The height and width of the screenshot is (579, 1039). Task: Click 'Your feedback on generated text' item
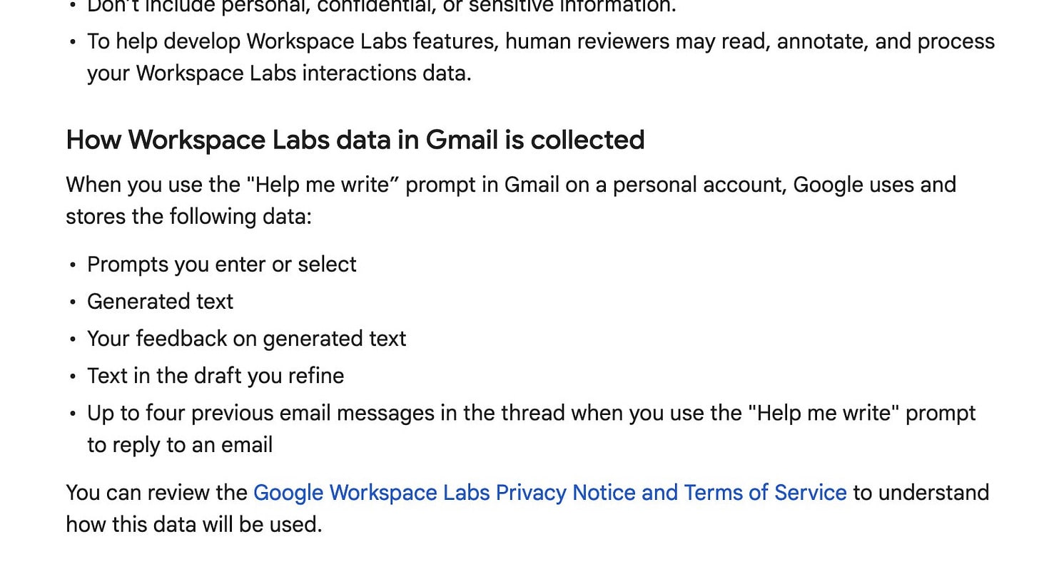pos(246,339)
